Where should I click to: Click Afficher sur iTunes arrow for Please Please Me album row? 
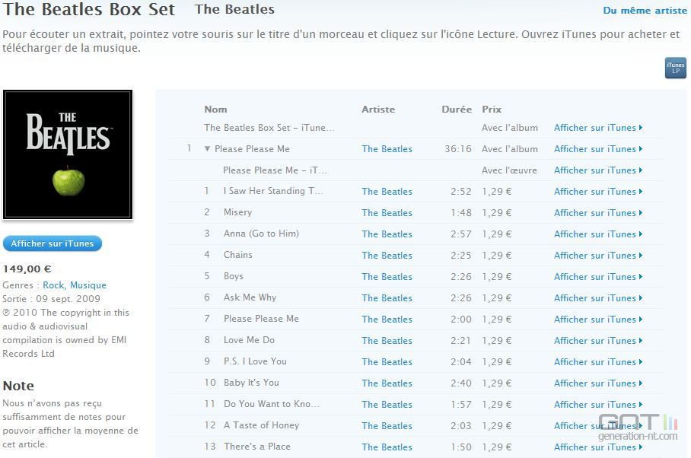coord(641,149)
